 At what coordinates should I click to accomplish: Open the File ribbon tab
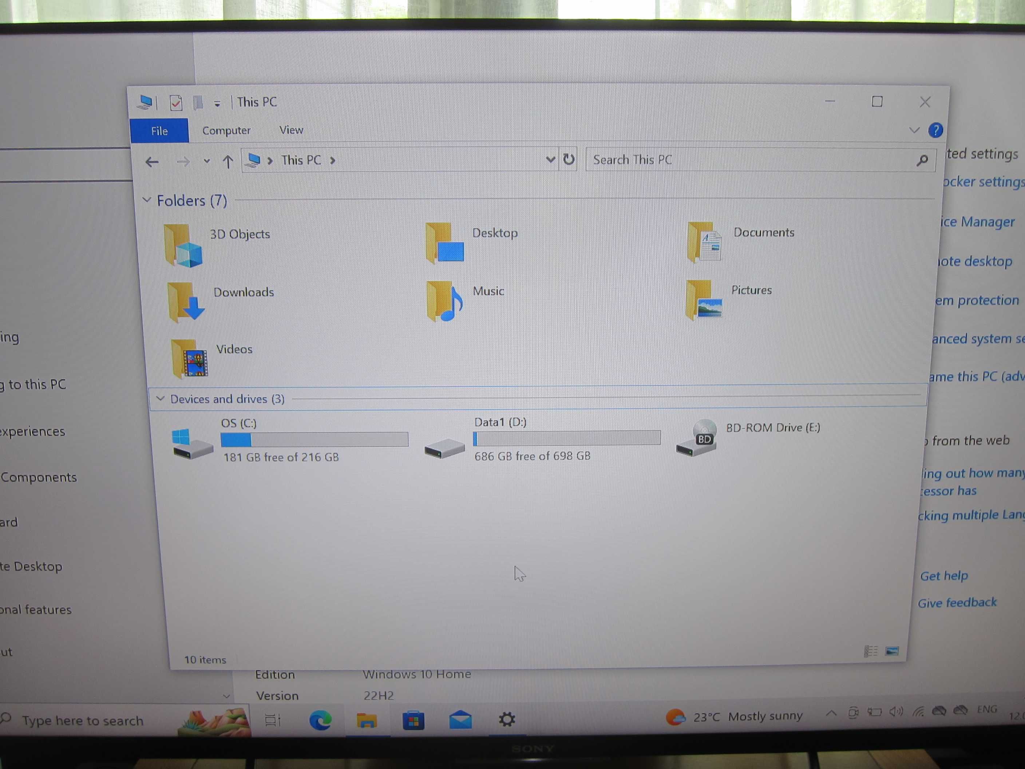159,131
